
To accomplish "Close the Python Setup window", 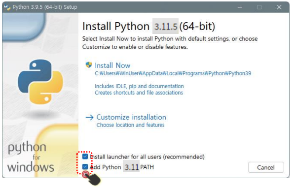I will point(279,7).
